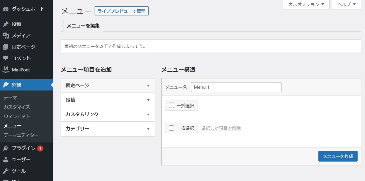Click the 固定ページ pages icon

(6, 47)
